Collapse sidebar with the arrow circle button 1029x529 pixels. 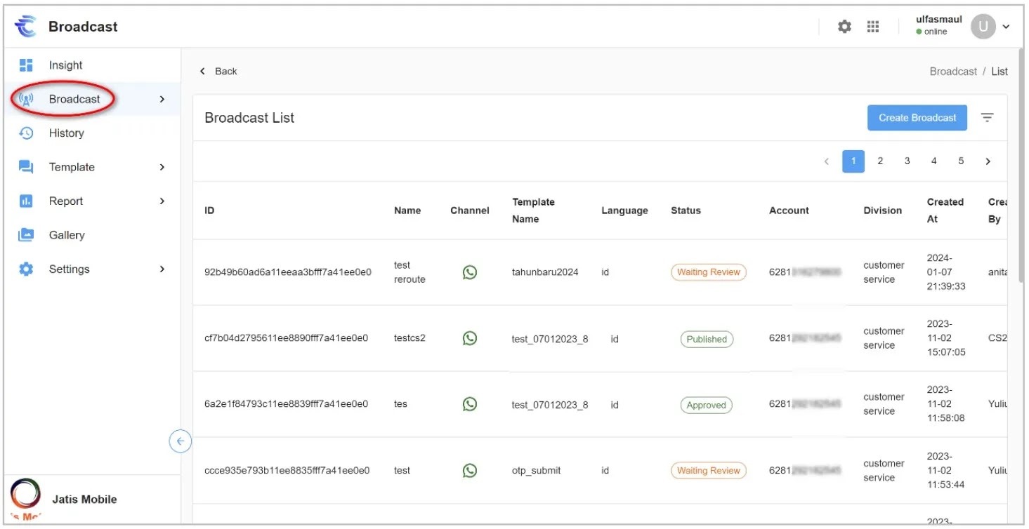pos(181,441)
